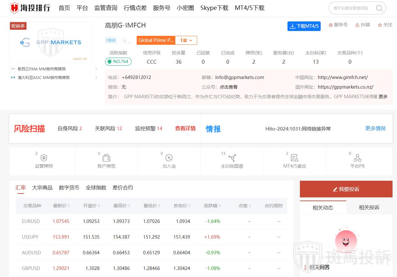
Task: Open the MT4/5鉴定 verification icon
Action: click(294, 158)
